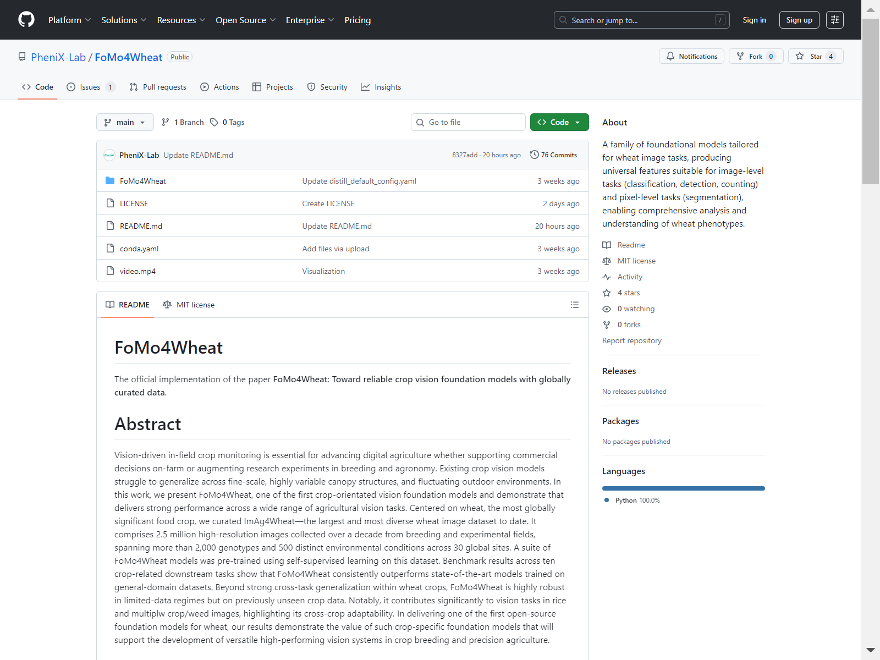The image size is (880, 660).
Task: Open the Packages section heading link
Action: click(x=620, y=421)
